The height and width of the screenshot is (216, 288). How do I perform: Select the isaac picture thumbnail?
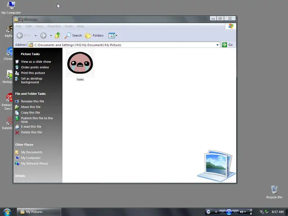80,63
